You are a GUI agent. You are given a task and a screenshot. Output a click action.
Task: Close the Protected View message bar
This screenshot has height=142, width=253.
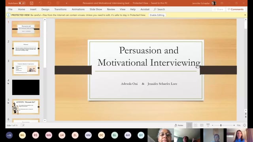(245, 15)
